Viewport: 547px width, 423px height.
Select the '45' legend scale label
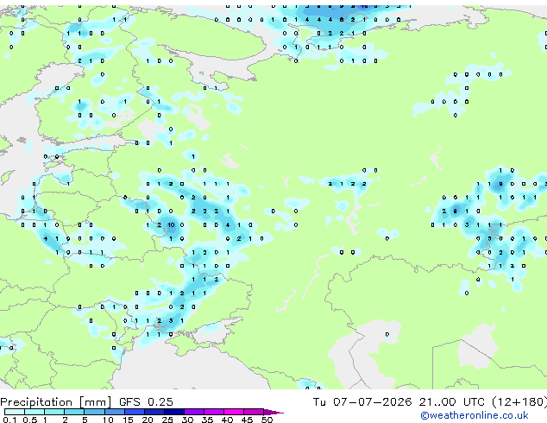tap(247, 420)
